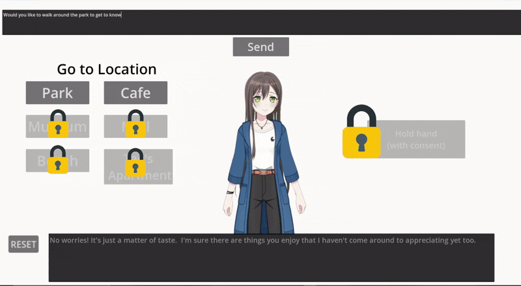The width and height of the screenshot is (521, 286).
Task: Go to the Park location
Action: [57, 93]
